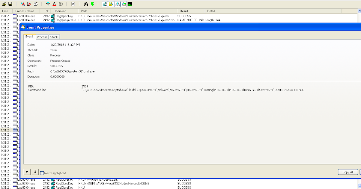Open Find with the binoculars icon

[86, 4]
